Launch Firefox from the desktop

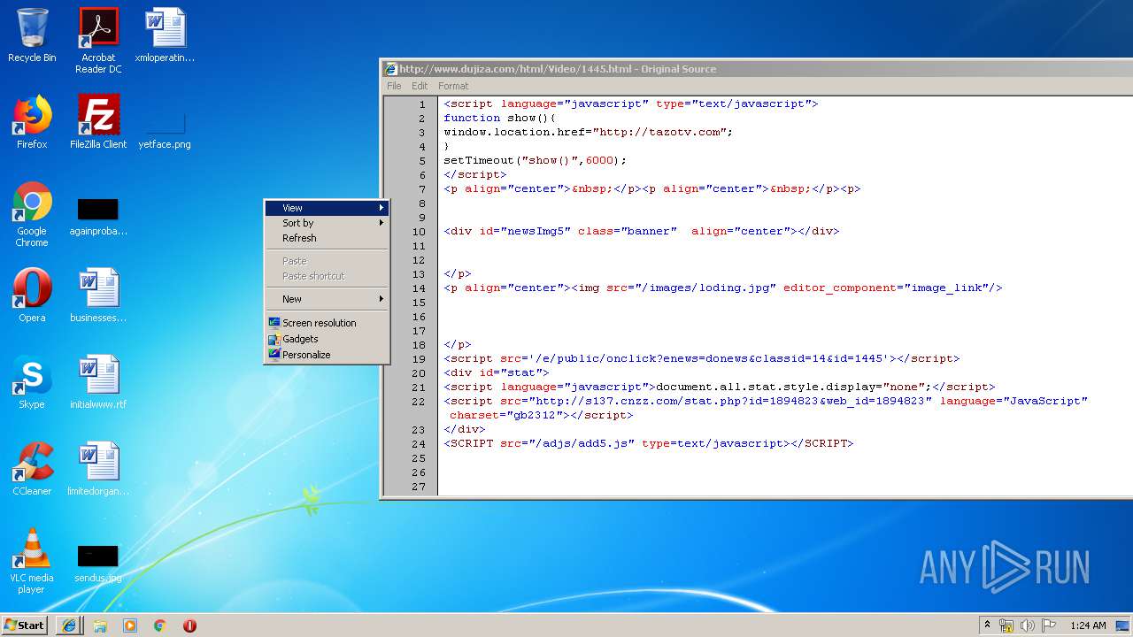32,122
